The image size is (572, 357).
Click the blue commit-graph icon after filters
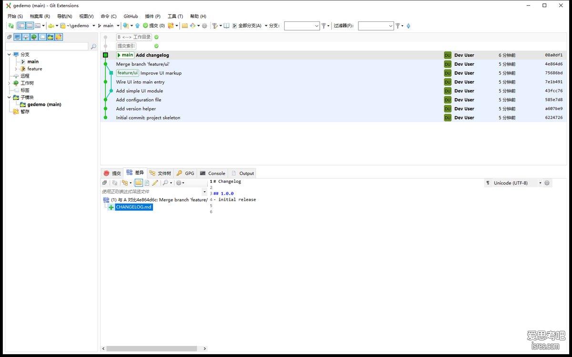coord(409,26)
